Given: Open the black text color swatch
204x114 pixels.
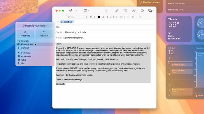Looking at the screenshot, I should (99, 17).
